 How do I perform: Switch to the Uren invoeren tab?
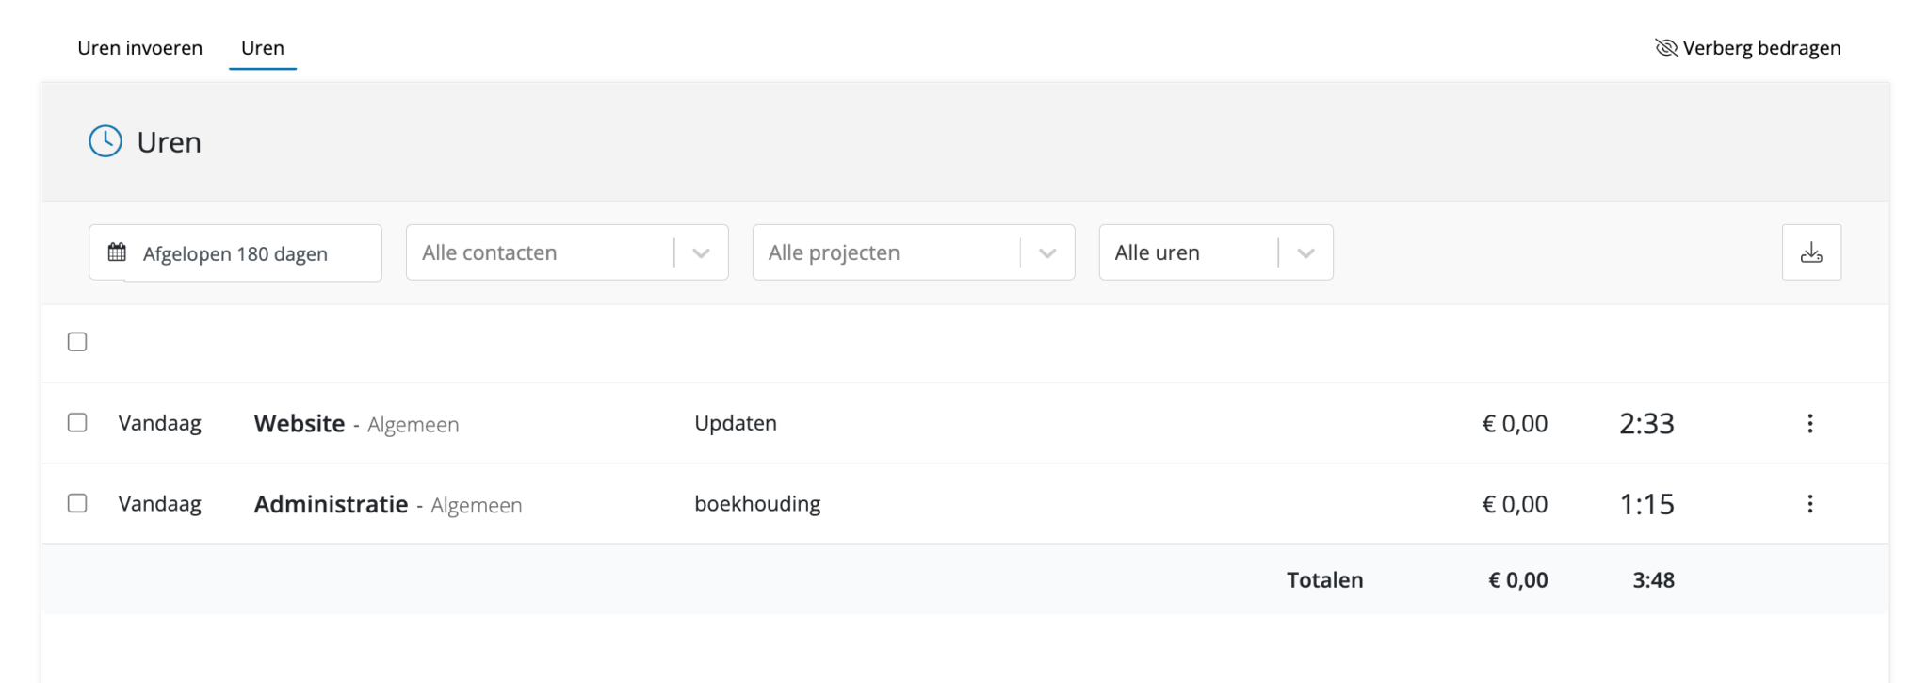coord(139,48)
